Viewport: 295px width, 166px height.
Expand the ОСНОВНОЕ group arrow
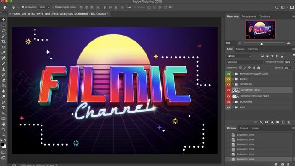pyautogui.click(x=233, y=102)
